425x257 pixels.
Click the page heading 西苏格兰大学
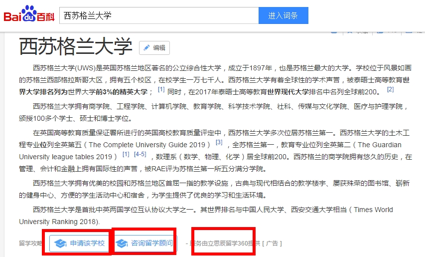point(76,46)
